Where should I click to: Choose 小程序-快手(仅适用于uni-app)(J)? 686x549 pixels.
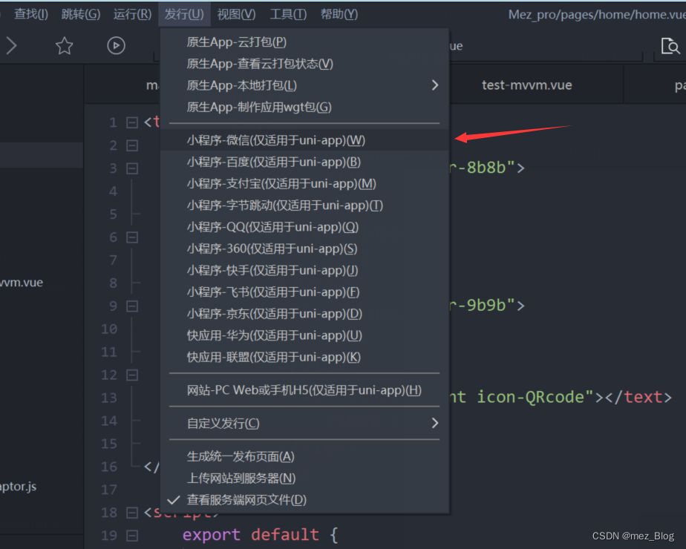(304, 271)
